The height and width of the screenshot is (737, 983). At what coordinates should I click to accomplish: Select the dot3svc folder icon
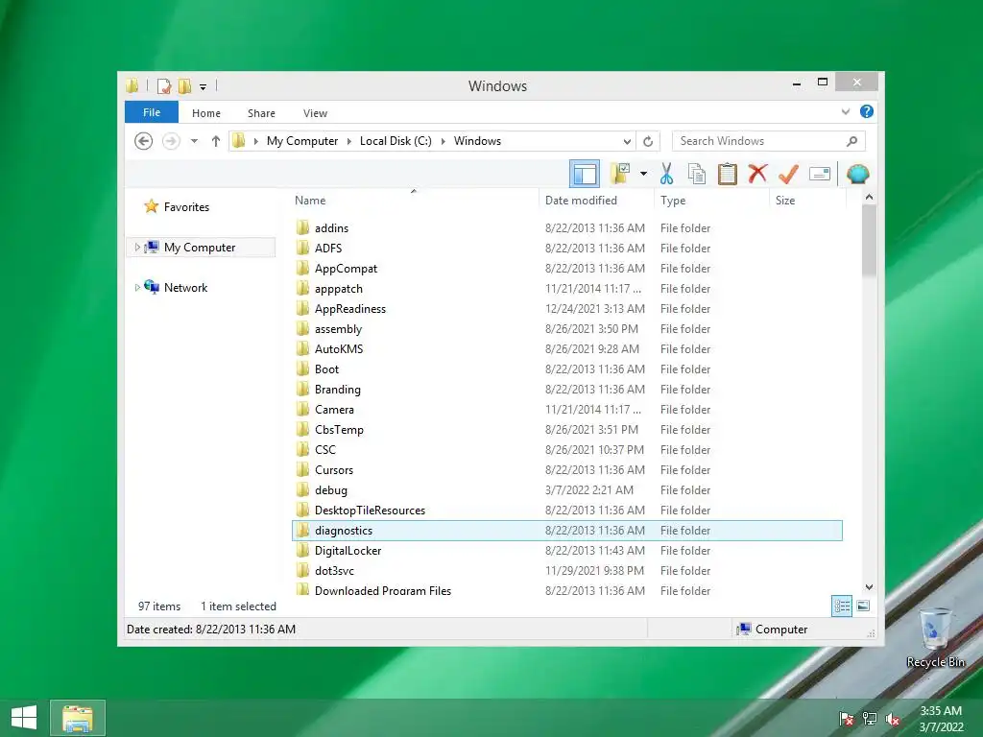point(302,570)
